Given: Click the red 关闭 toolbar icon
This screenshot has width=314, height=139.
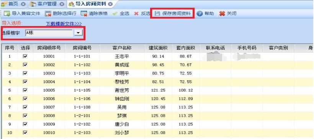Looking at the screenshot, I should pyautogui.click(x=222, y=14).
